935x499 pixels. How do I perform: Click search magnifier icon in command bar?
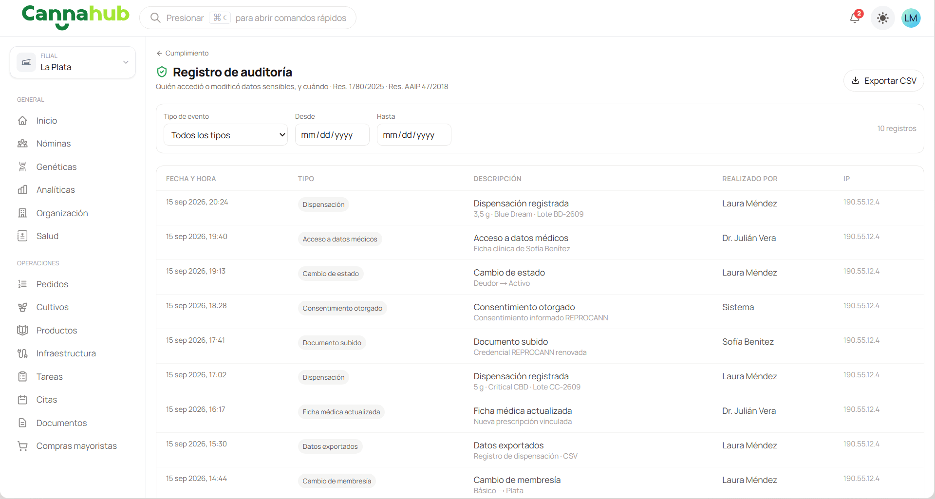click(155, 18)
